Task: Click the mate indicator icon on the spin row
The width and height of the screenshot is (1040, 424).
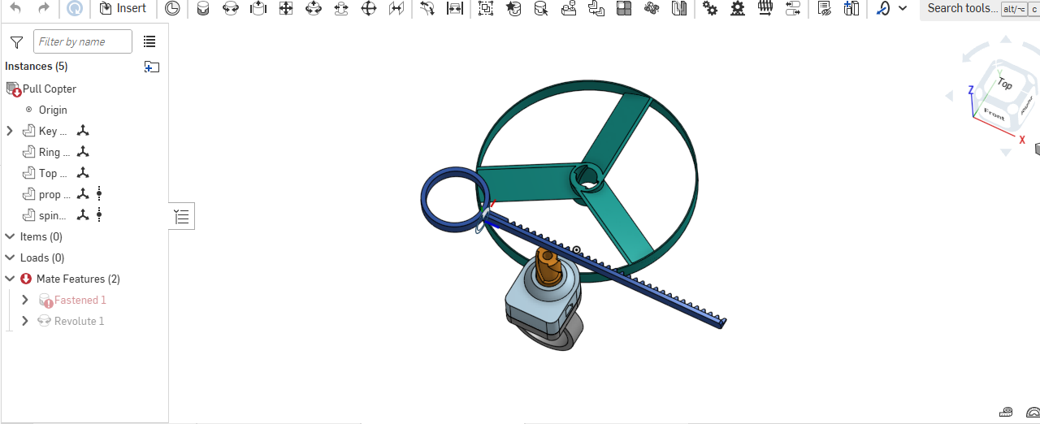Action: click(x=99, y=215)
